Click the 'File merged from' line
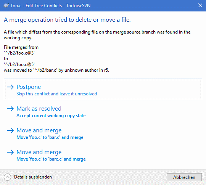 coord(21,47)
